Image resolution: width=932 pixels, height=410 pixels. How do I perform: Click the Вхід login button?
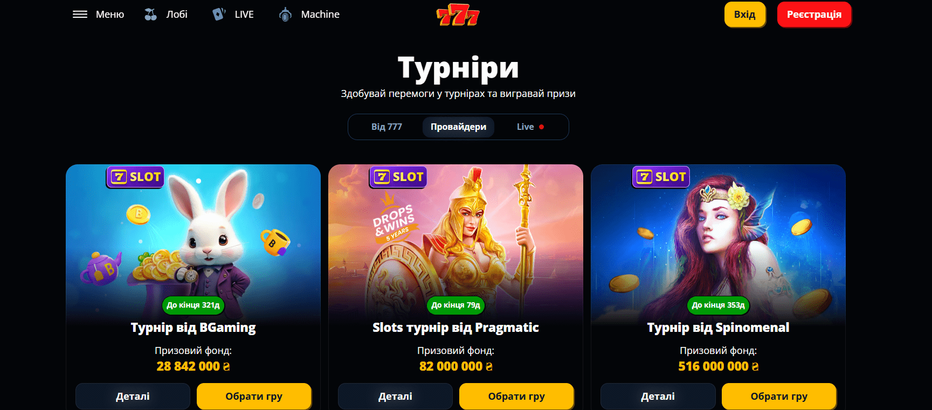point(744,15)
